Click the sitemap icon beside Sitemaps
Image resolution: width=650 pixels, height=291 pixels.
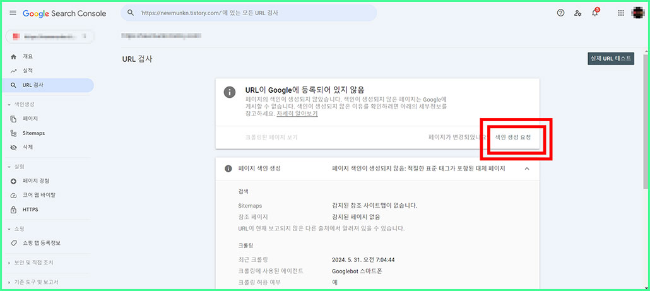coord(13,133)
